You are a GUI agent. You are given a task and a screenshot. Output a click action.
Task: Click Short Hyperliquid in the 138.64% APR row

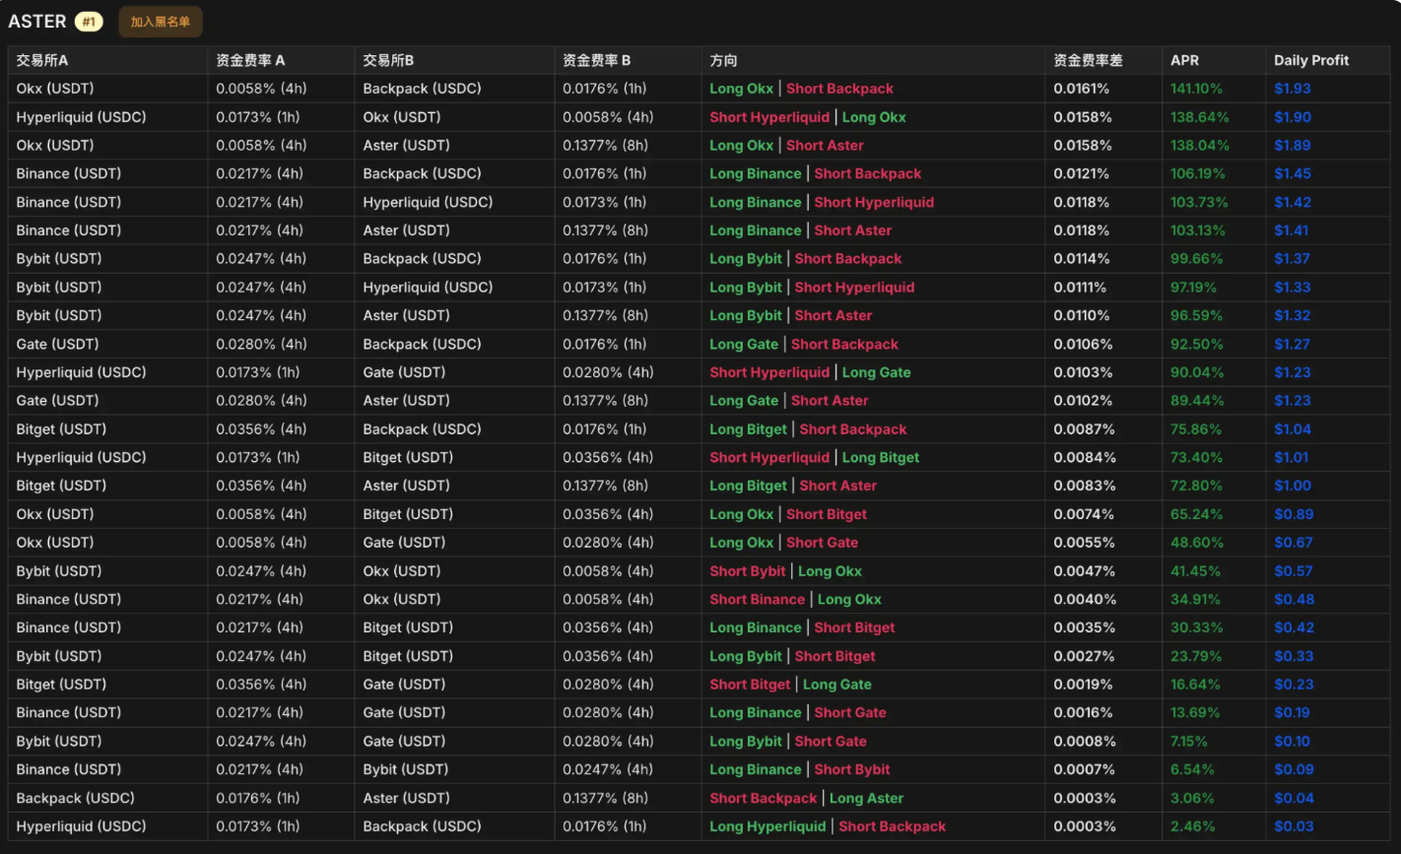pyautogui.click(x=769, y=117)
